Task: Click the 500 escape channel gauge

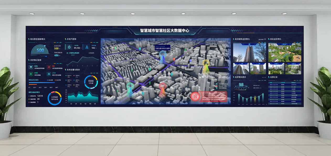Action: click(x=40, y=51)
